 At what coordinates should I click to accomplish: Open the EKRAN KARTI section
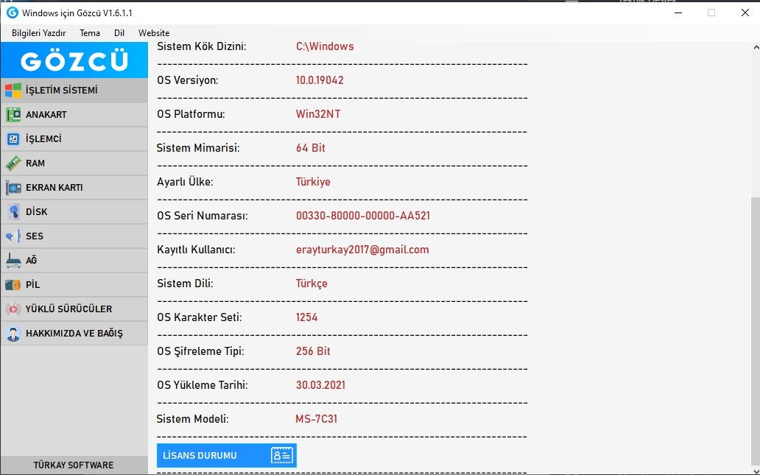pos(74,188)
